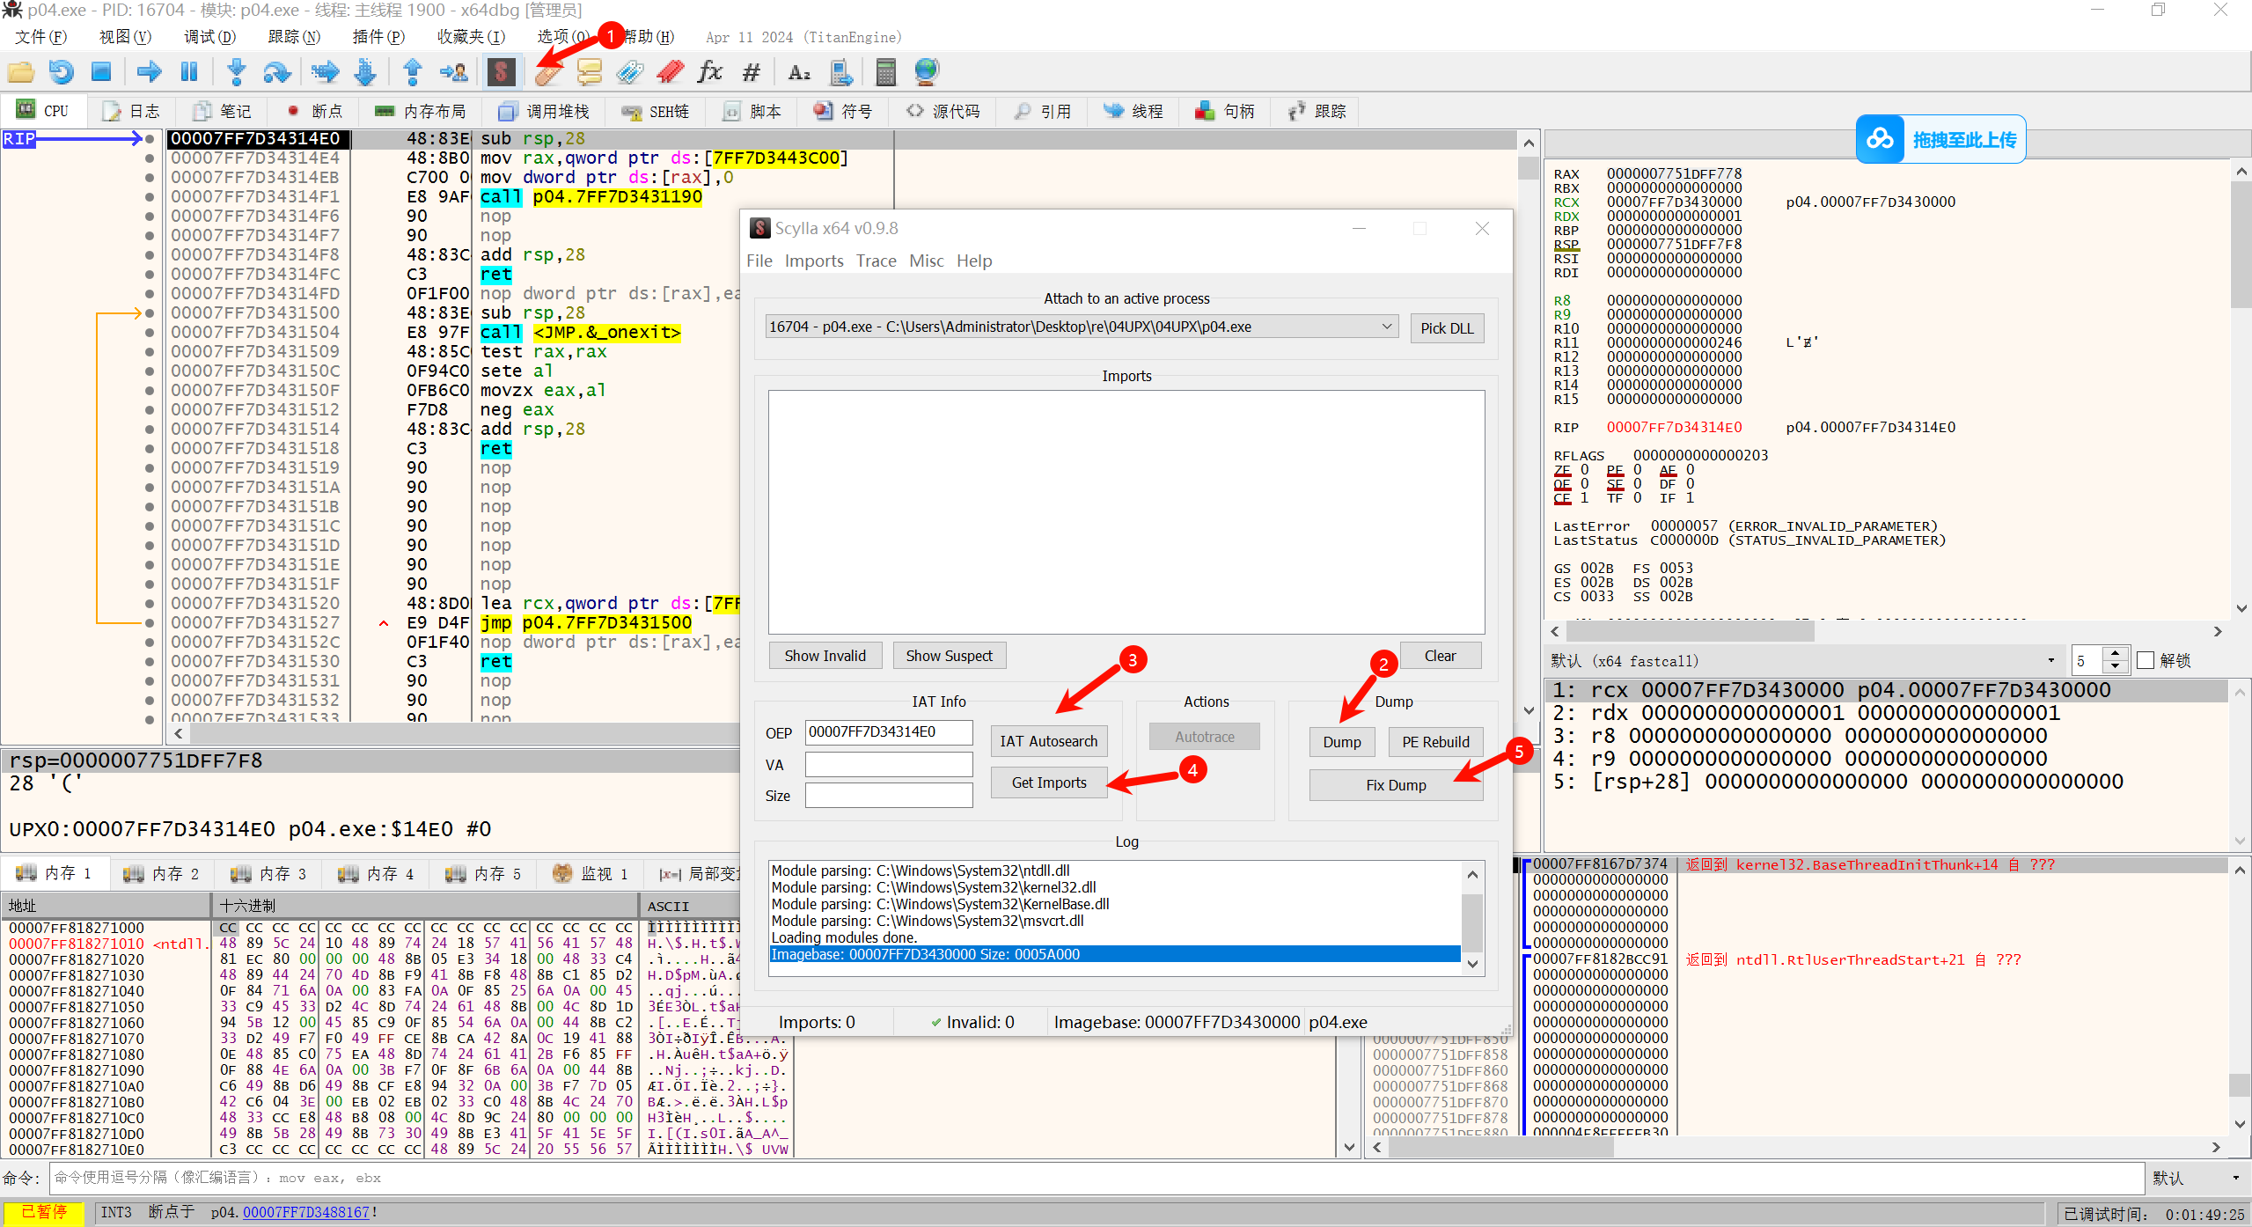
Task: Click the OEP address input field
Action: [x=888, y=732]
